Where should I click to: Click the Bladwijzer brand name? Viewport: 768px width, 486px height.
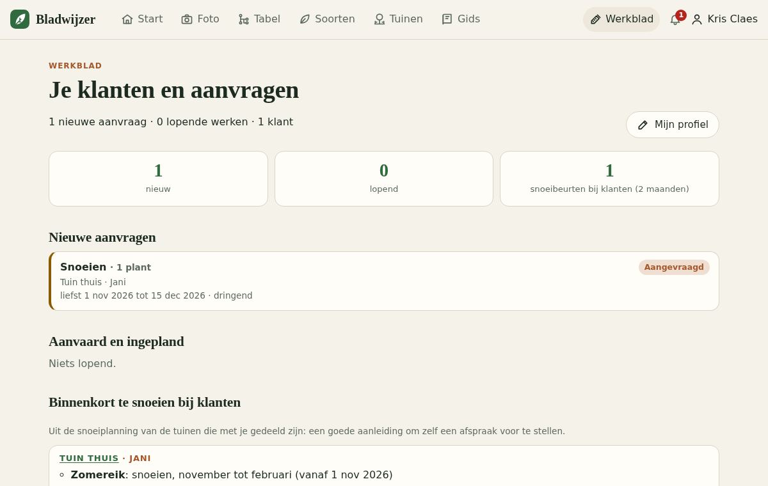point(65,19)
